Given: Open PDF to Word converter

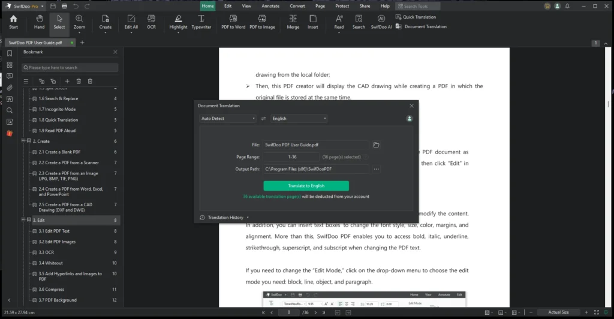Looking at the screenshot, I should click(x=233, y=22).
